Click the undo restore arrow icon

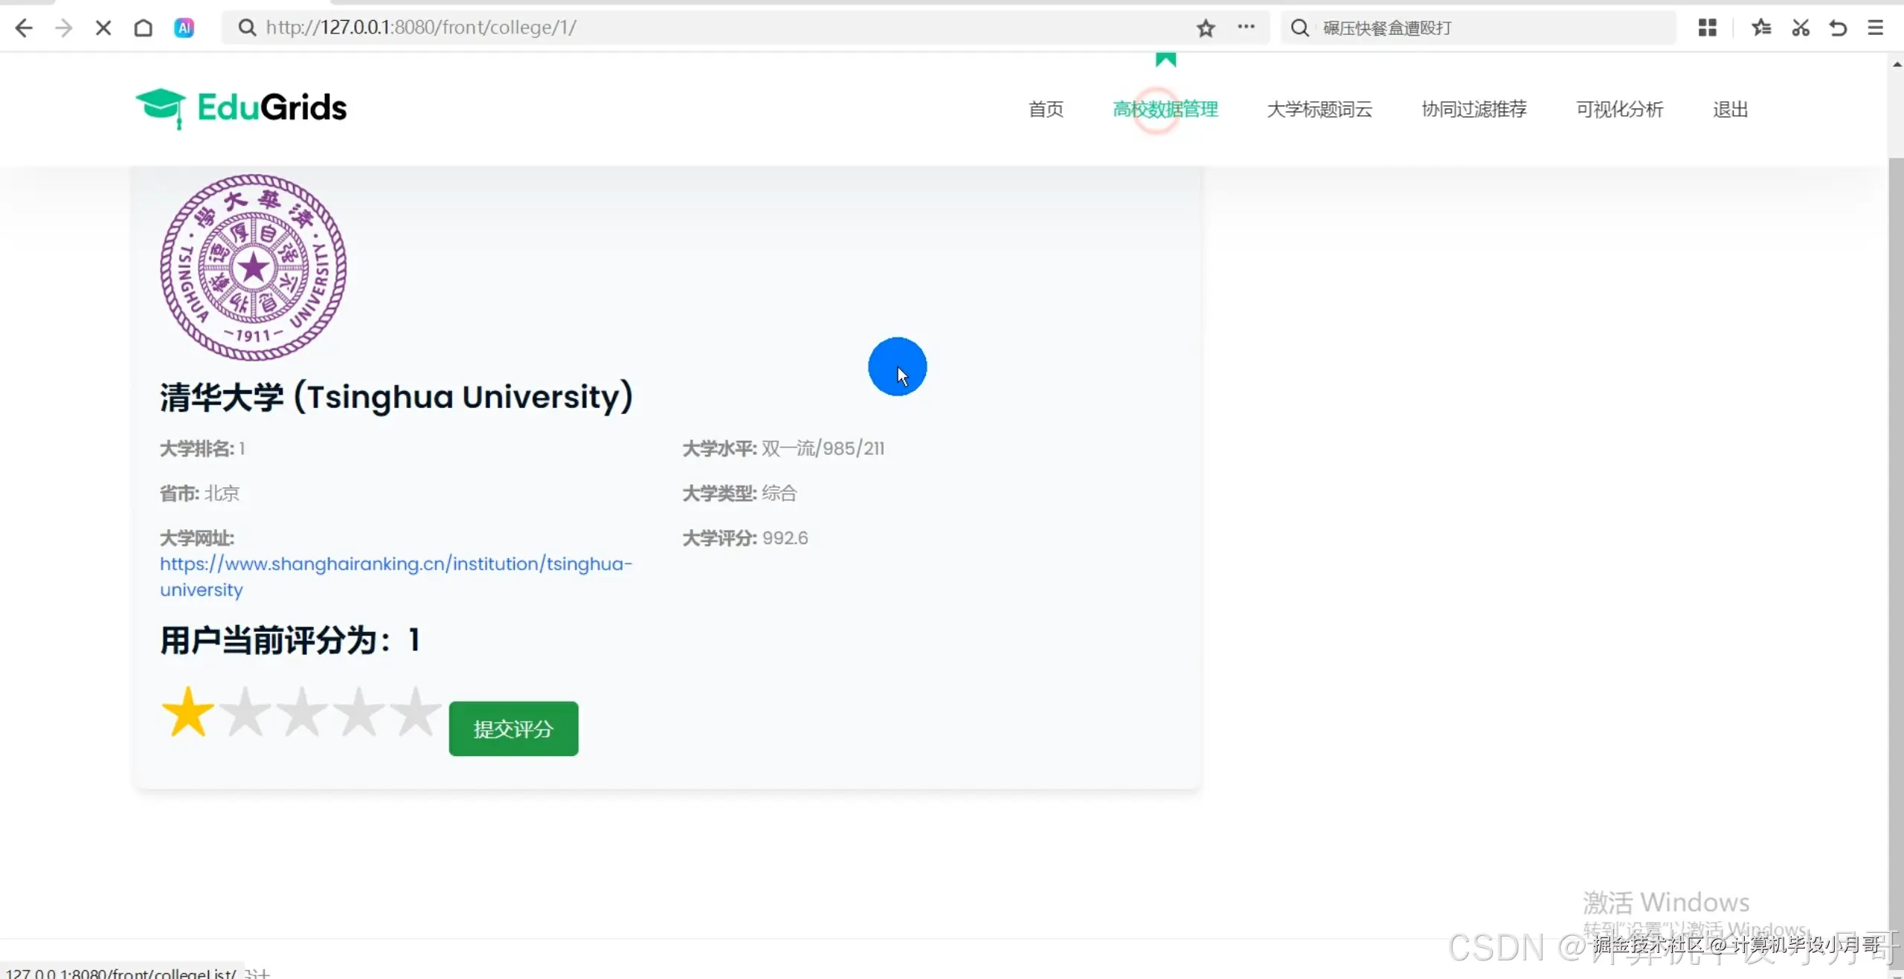pos(1838,28)
